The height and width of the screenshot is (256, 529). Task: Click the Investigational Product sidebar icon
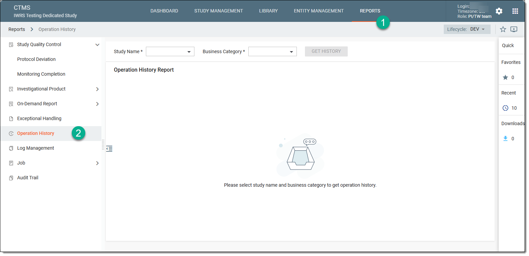(x=11, y=89)
